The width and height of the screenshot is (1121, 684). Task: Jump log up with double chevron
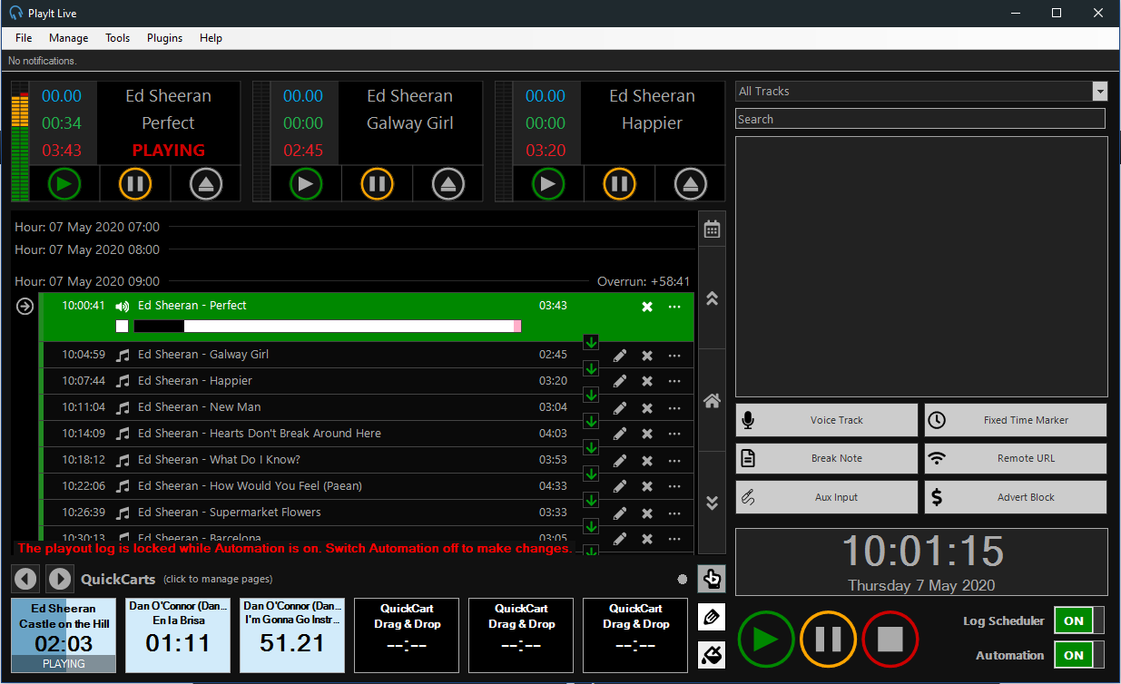click(x=713, y=298)
